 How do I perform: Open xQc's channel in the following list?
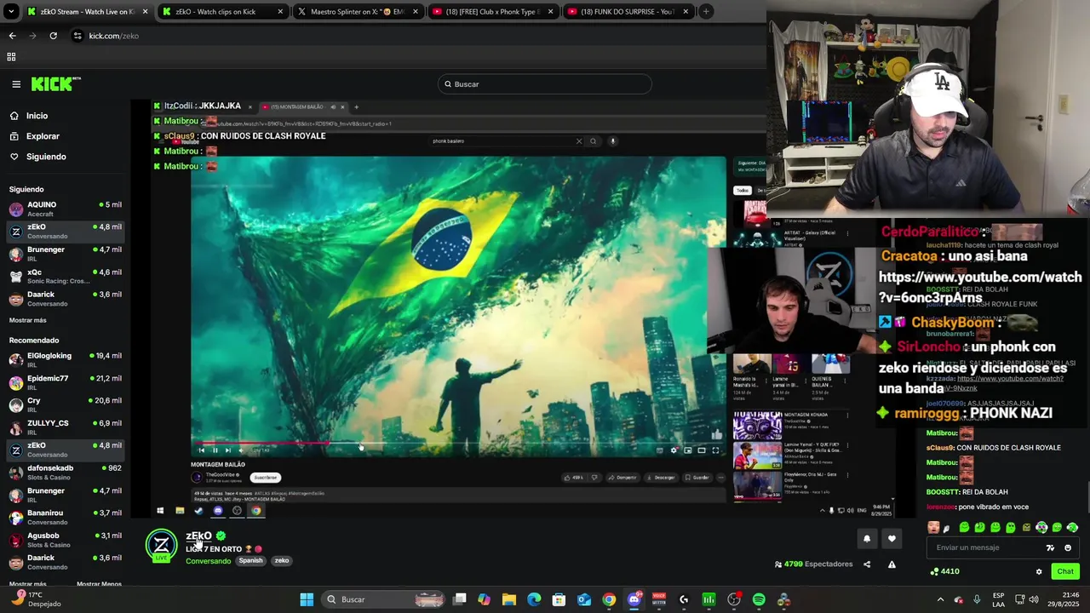[x=65, y=276]
